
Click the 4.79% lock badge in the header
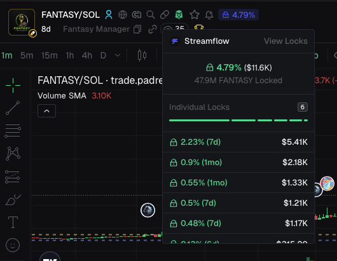pyautogui.click(x=238, y=15)
